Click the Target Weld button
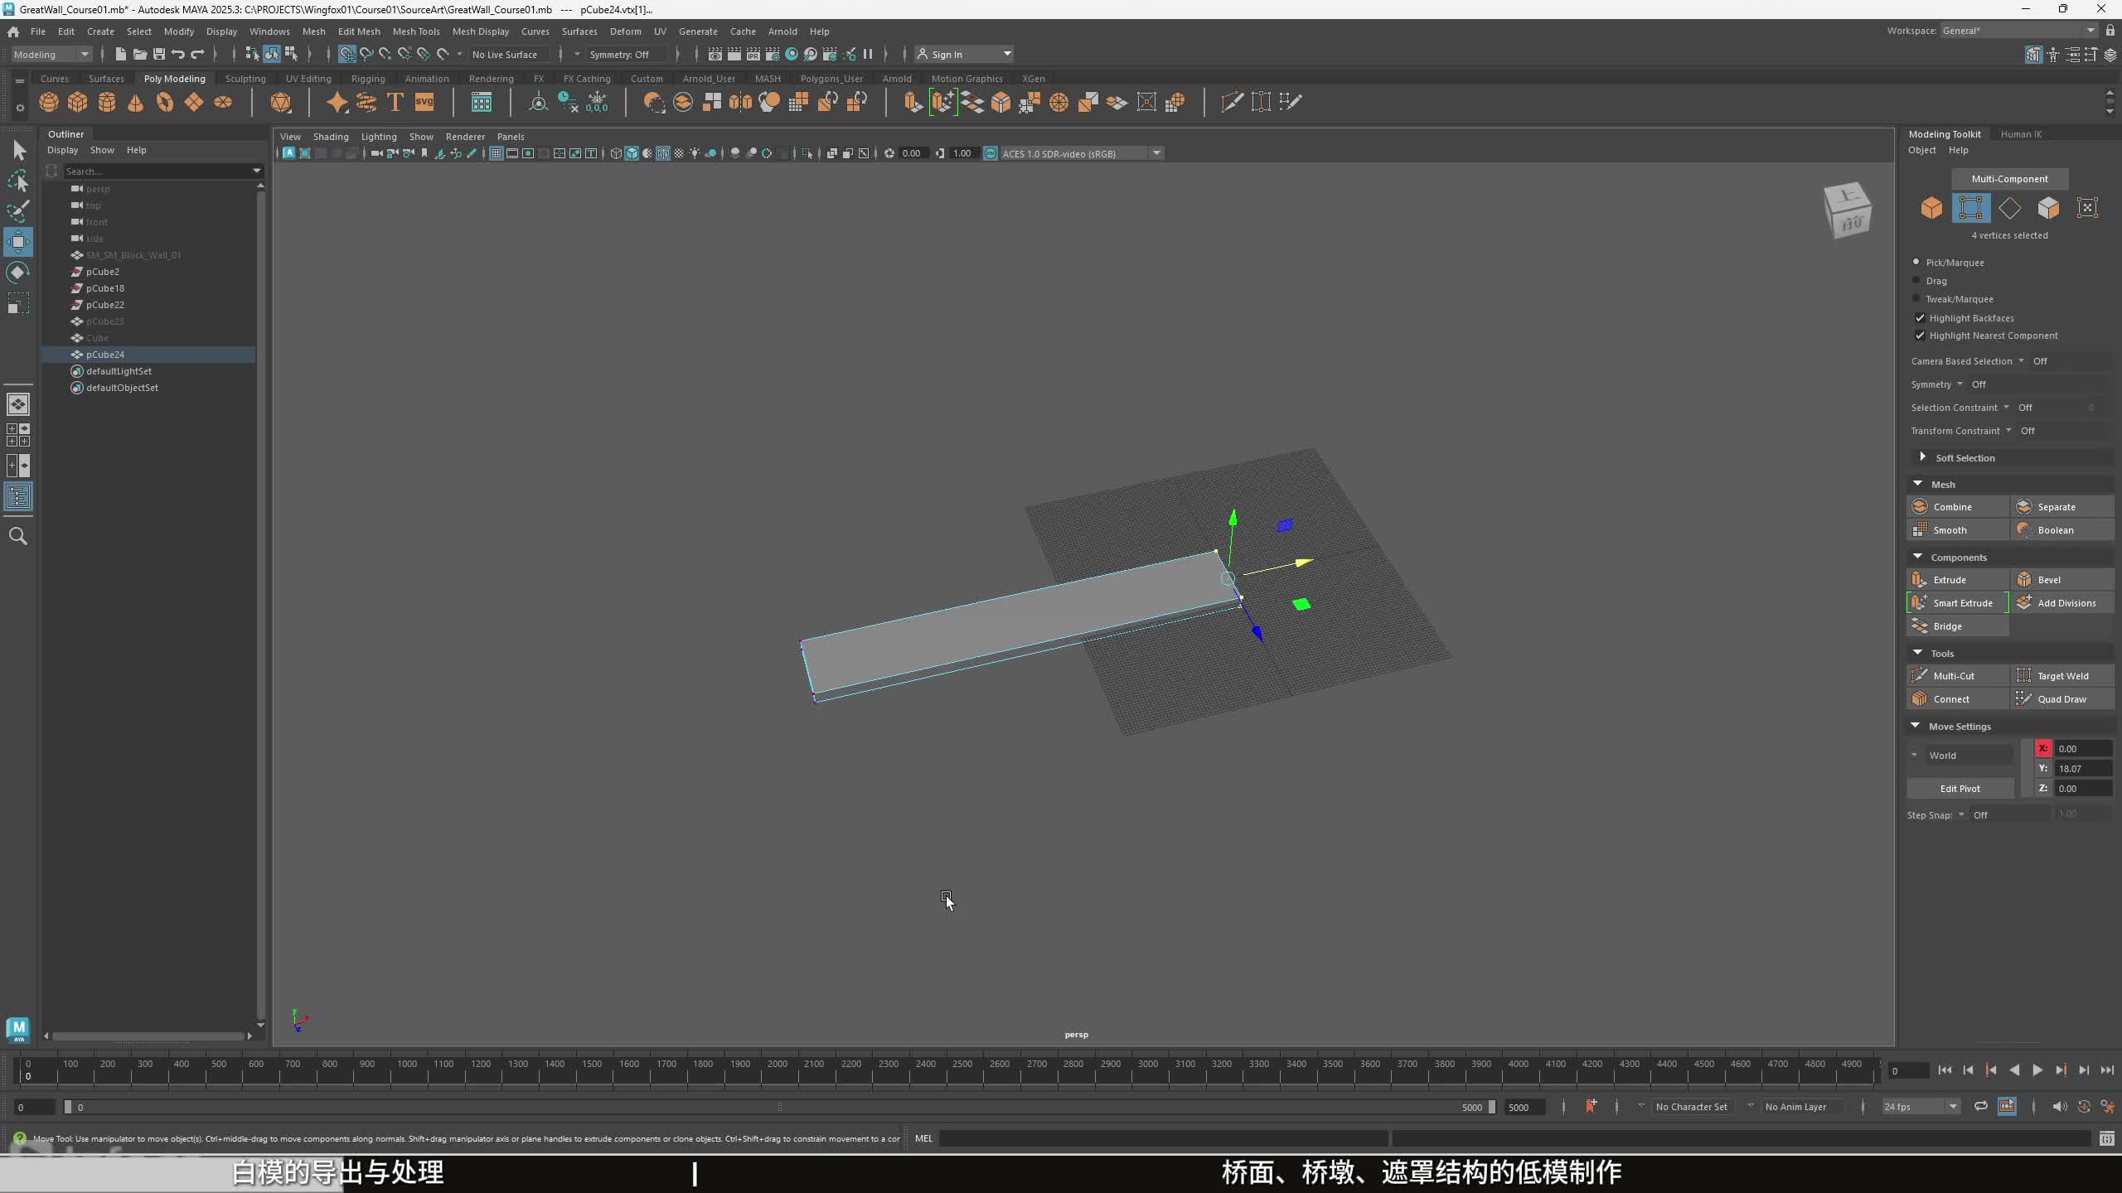Viewport: 2122px width, 1193px height. [x=2061, y=675]
